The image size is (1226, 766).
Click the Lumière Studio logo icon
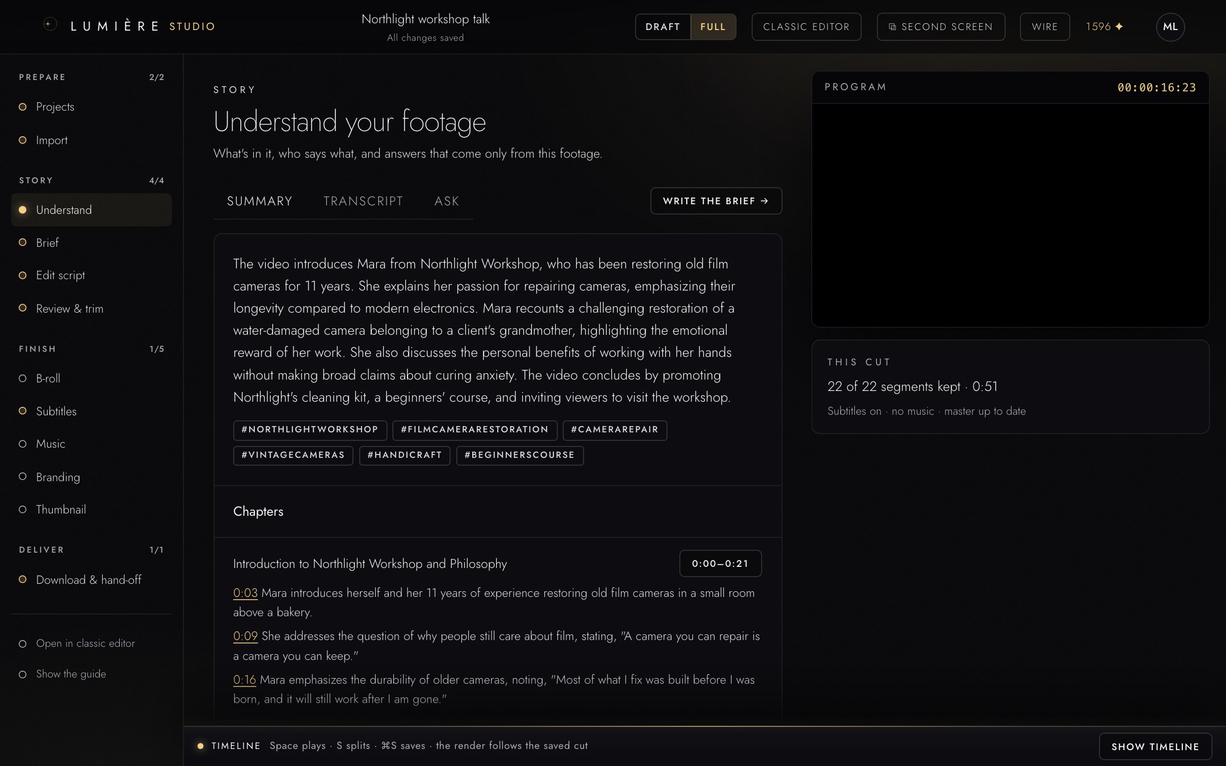[x=50, y=24]
